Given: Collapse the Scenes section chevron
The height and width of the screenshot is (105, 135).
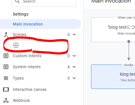Looking at the screenshot, I should [x=74, y=35].
